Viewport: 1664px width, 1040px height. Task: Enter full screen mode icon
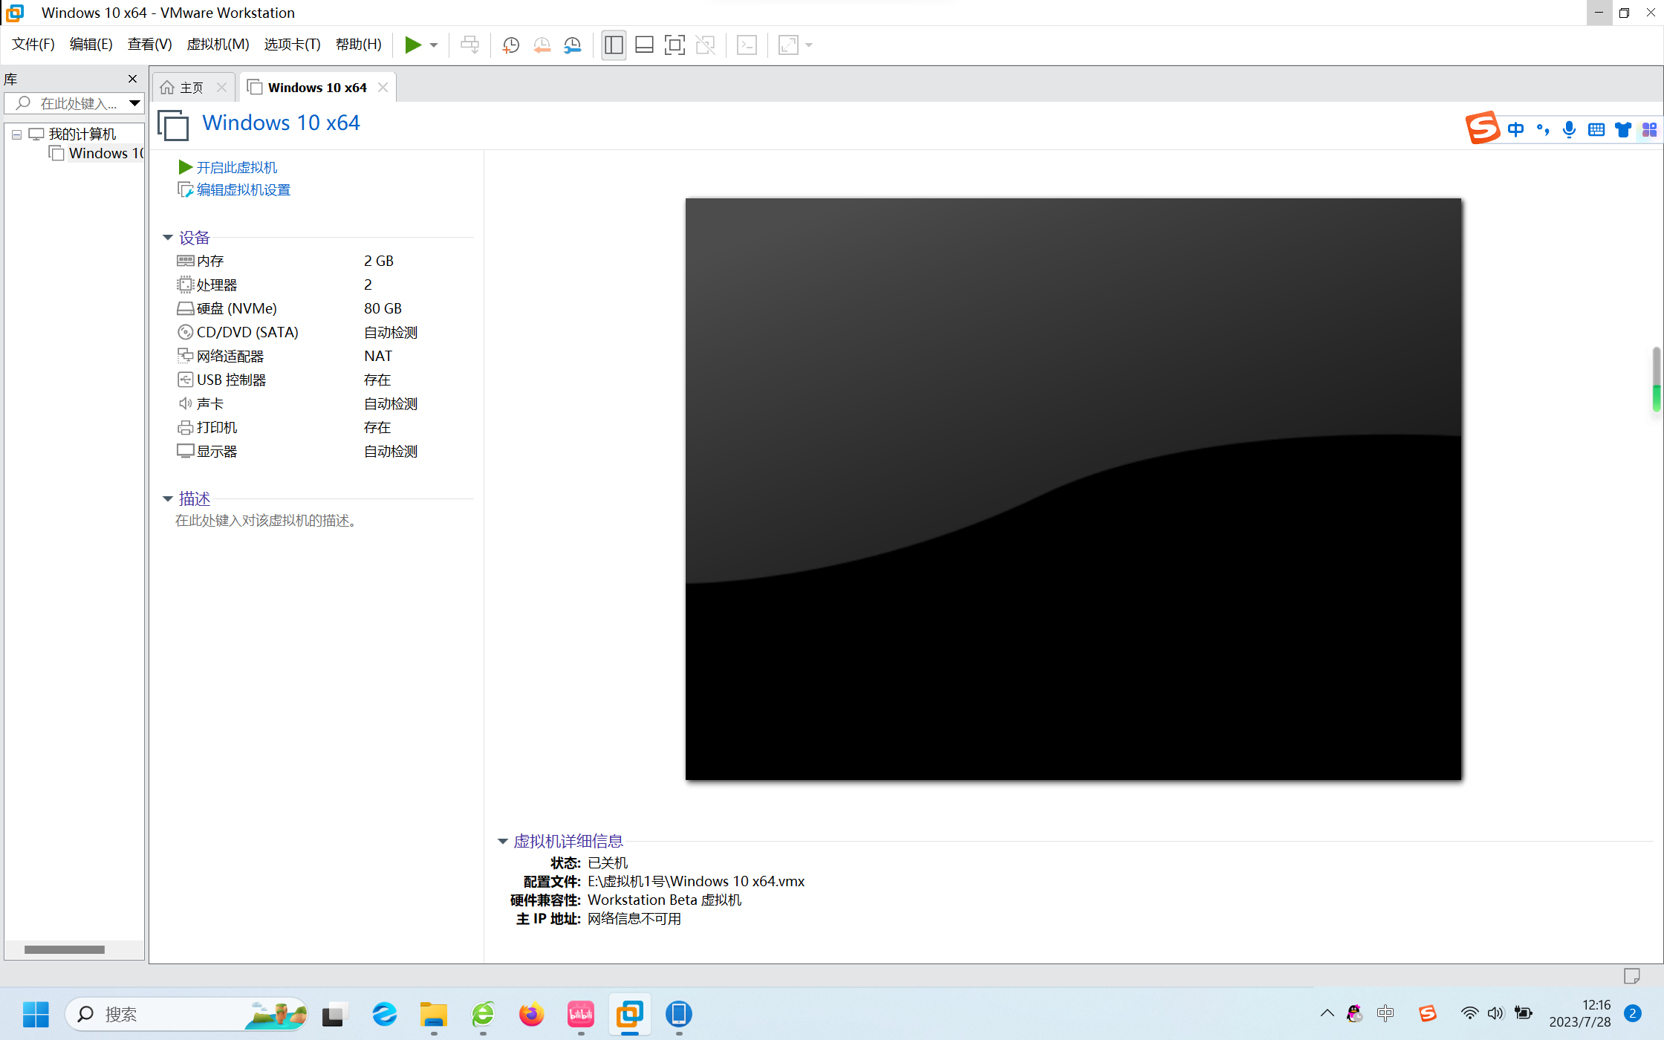click(675, 45)
